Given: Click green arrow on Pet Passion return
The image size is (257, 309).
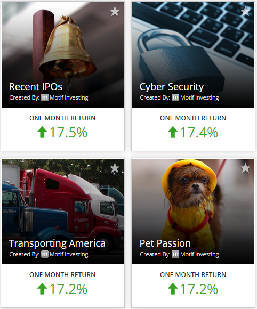Looking at the screenshot, I should [173, 289].
